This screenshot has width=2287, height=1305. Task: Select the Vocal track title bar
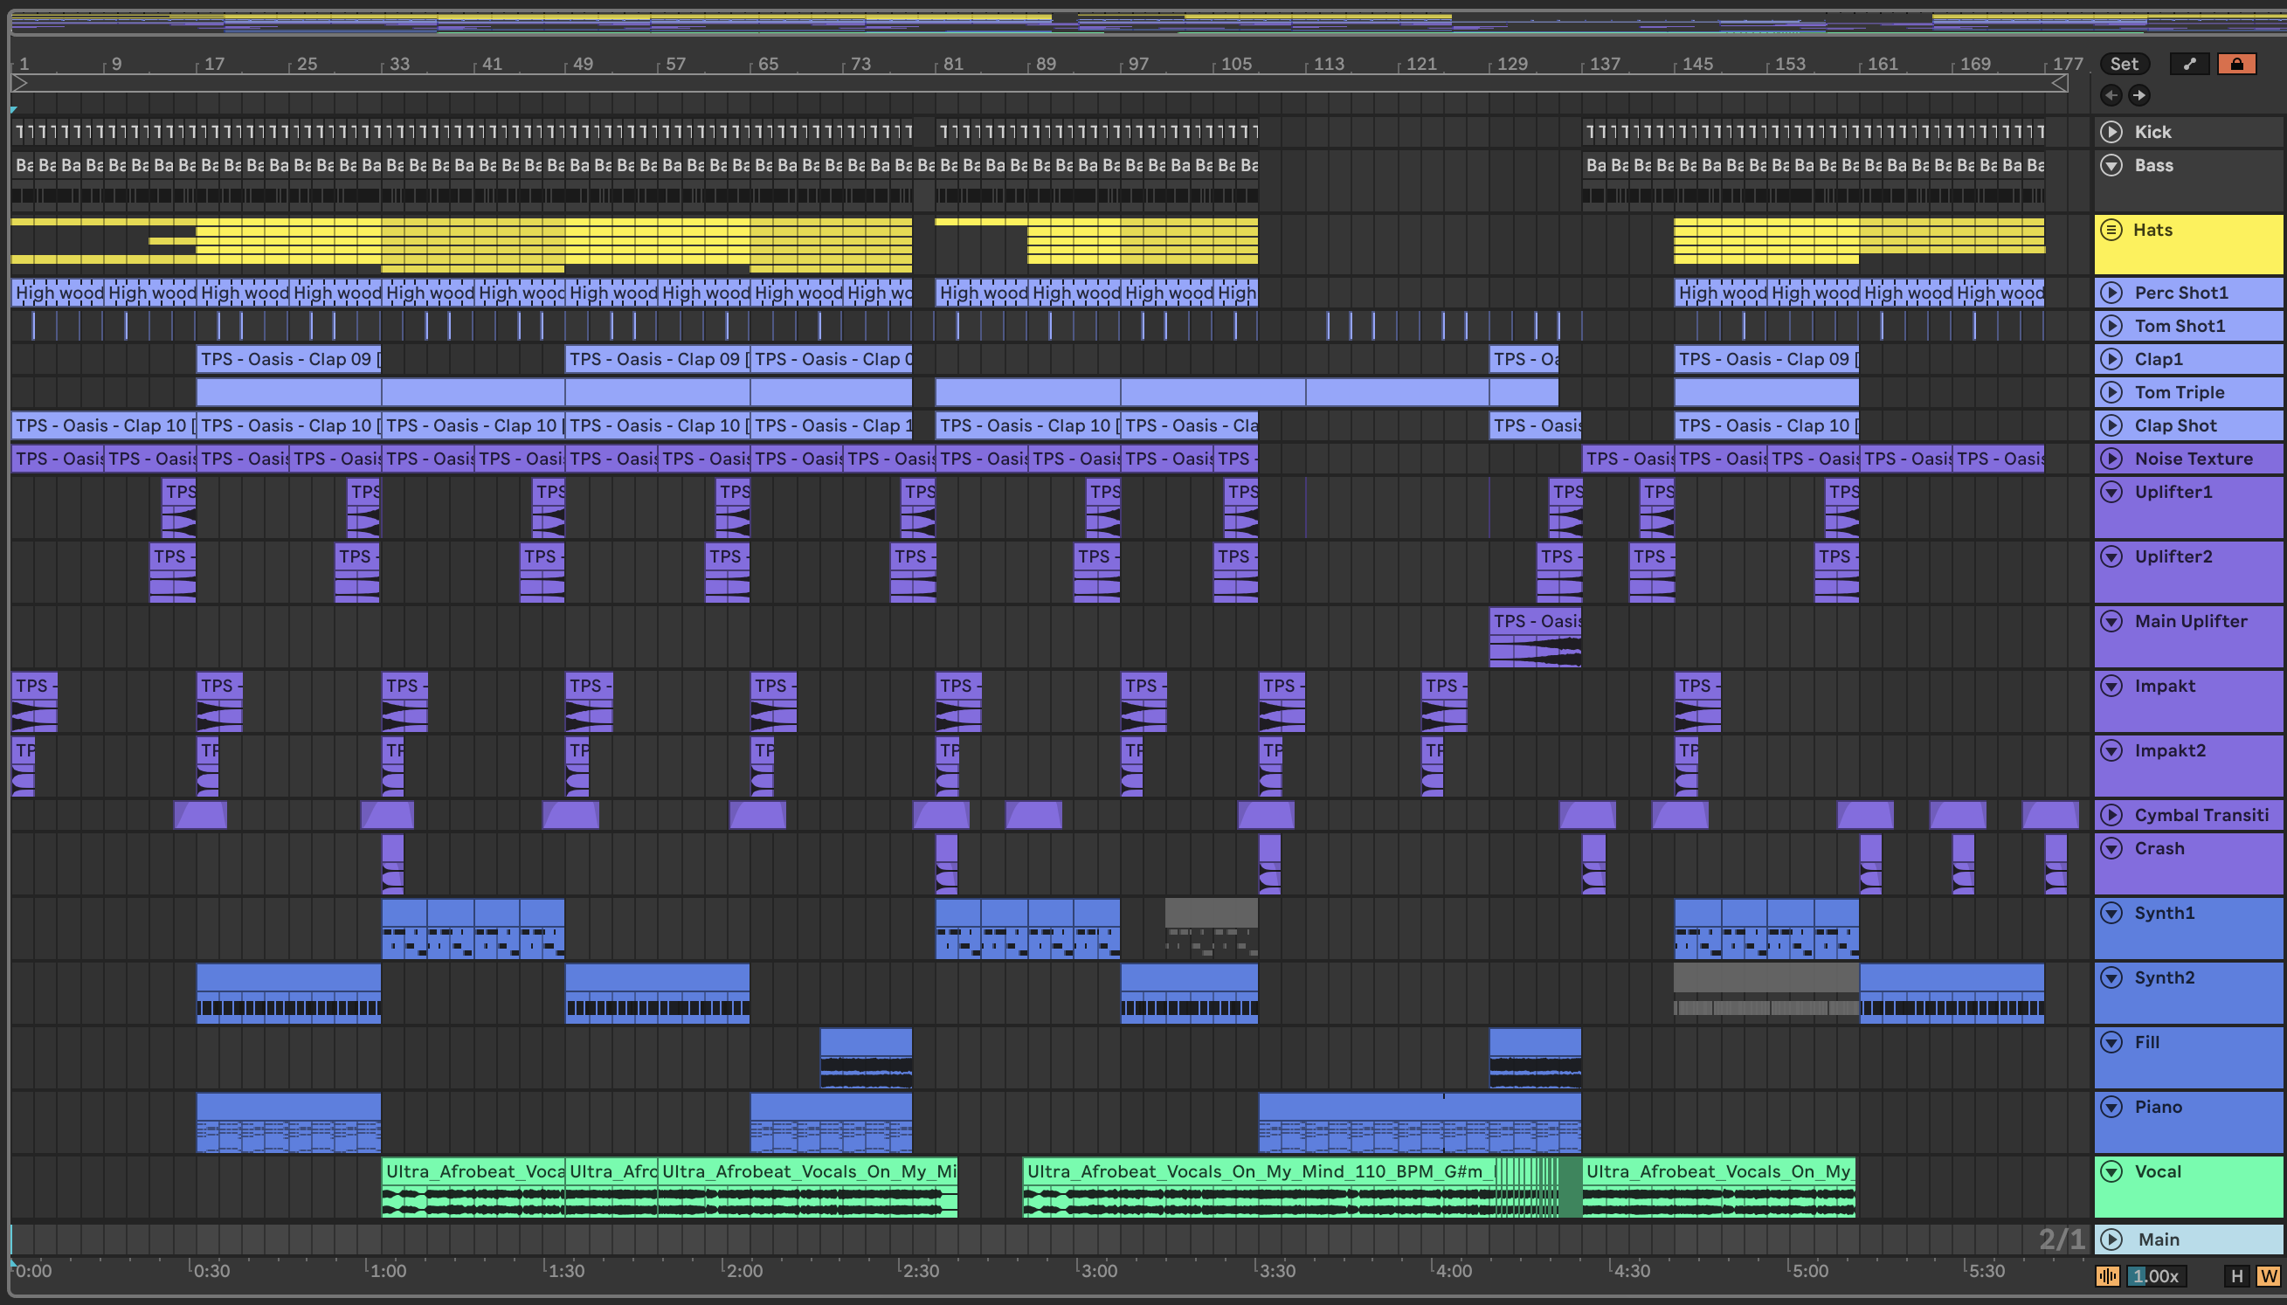click(x=2188, y=1186)
